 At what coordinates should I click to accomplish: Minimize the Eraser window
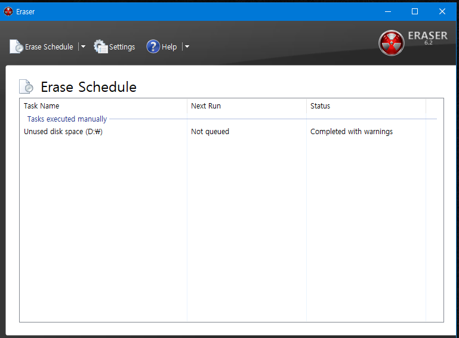[388, 11]
